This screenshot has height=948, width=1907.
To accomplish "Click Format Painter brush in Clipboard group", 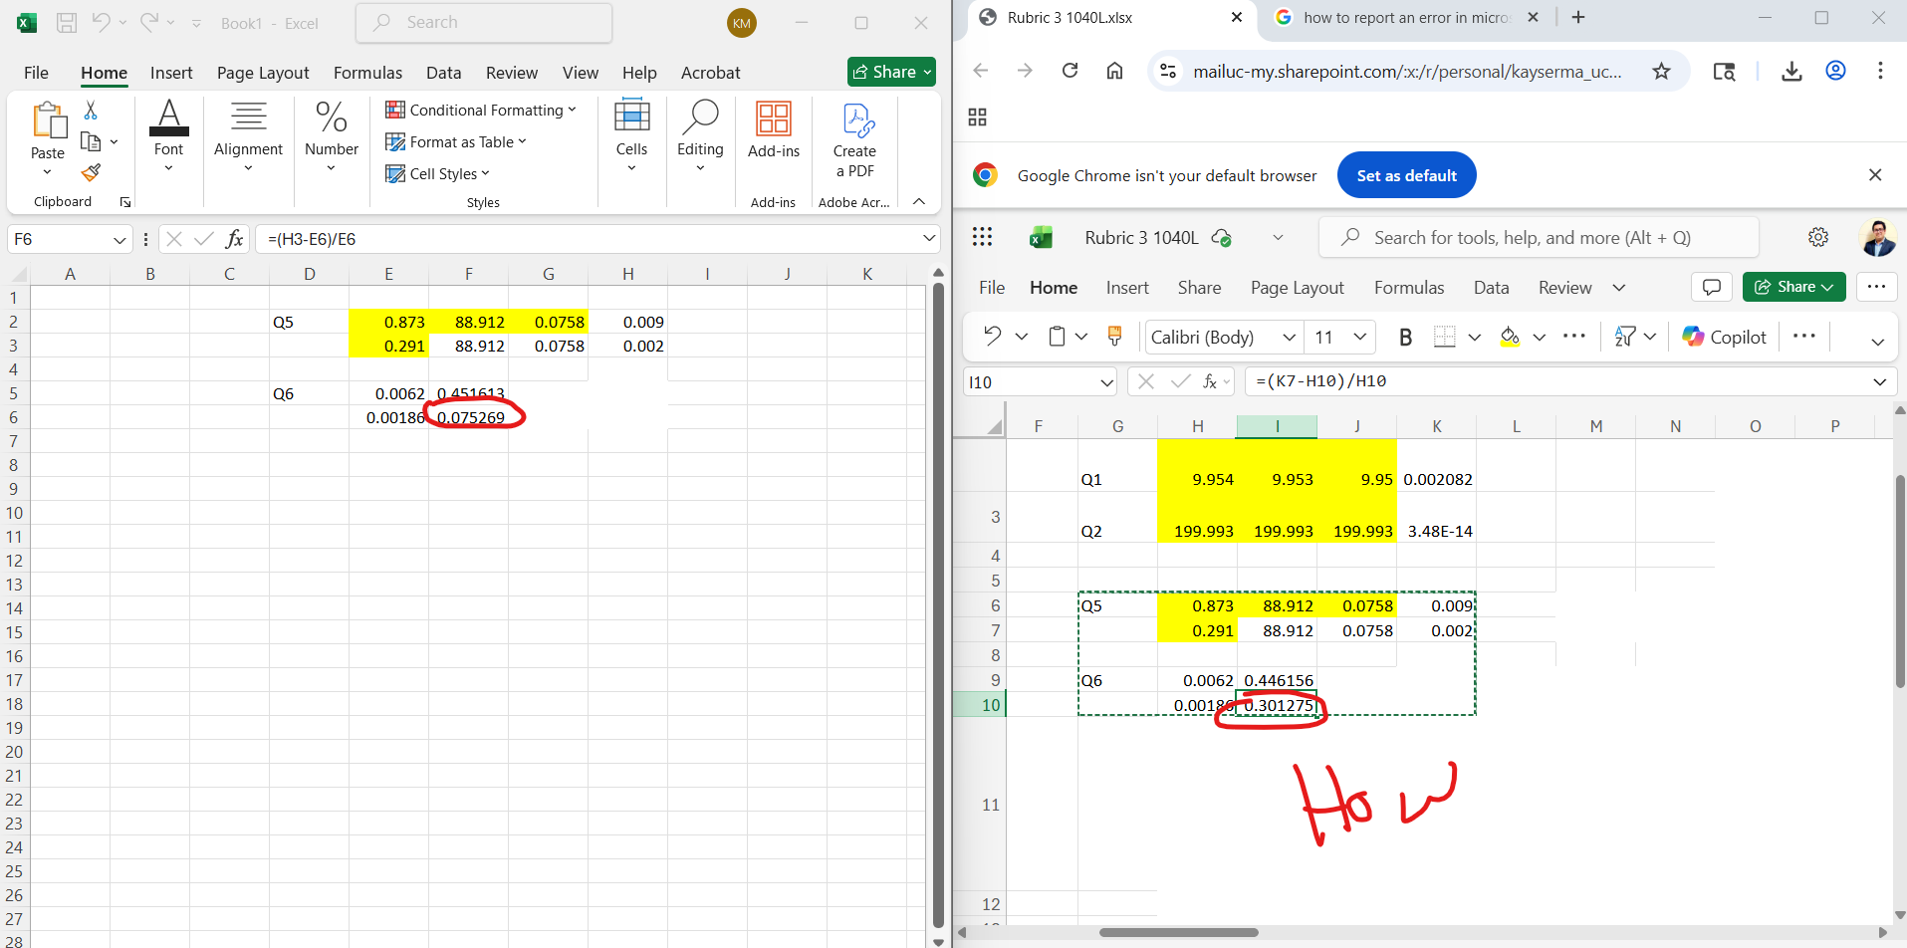I will (91, 172).
